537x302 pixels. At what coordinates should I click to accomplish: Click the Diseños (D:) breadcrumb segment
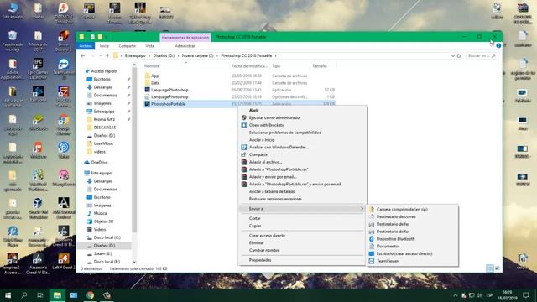tap(164, 55)
